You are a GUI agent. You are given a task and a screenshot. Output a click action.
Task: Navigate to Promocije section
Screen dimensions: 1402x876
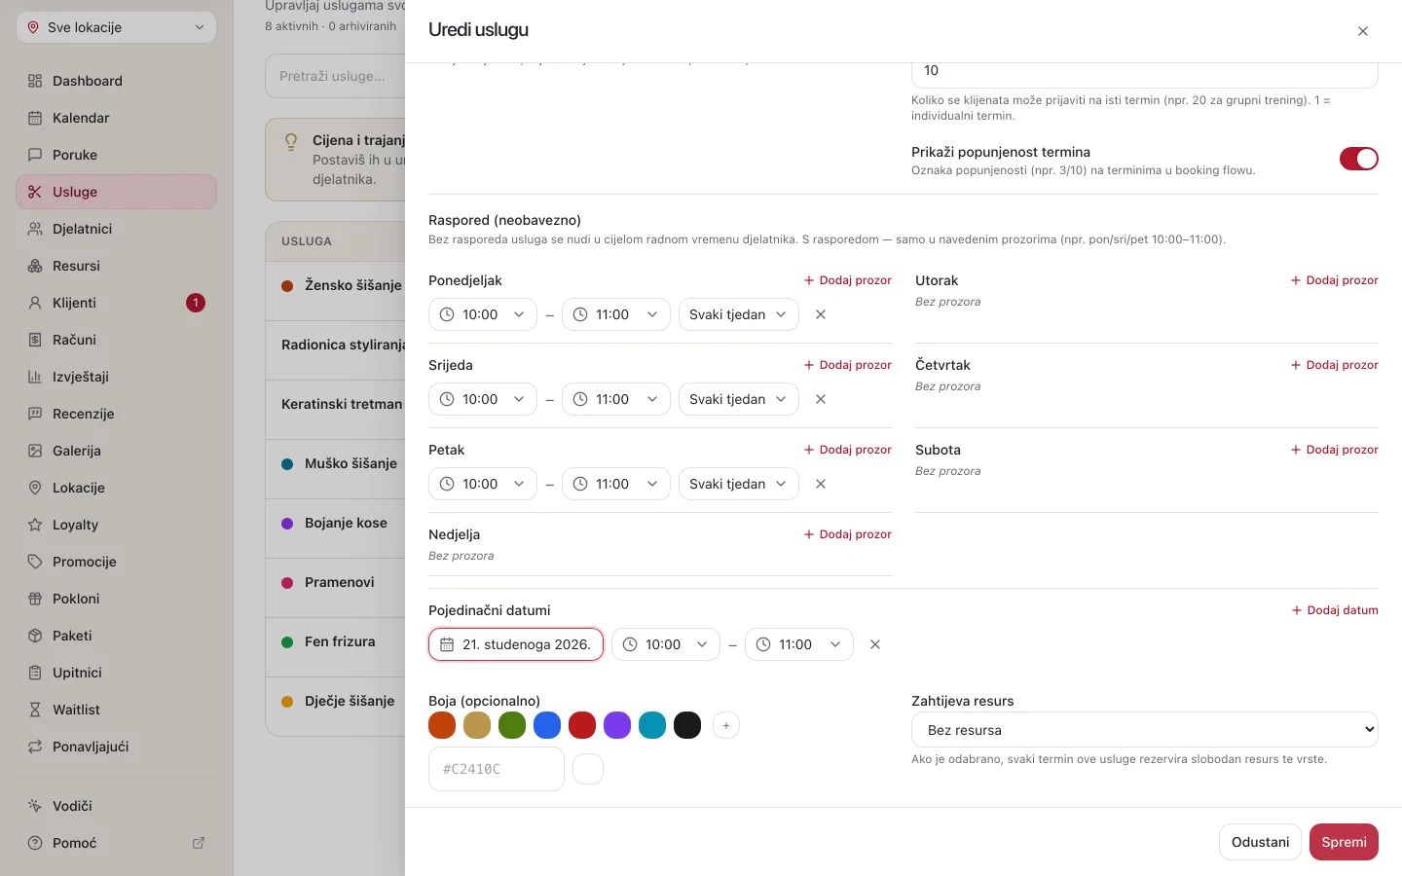click(116, 562)
